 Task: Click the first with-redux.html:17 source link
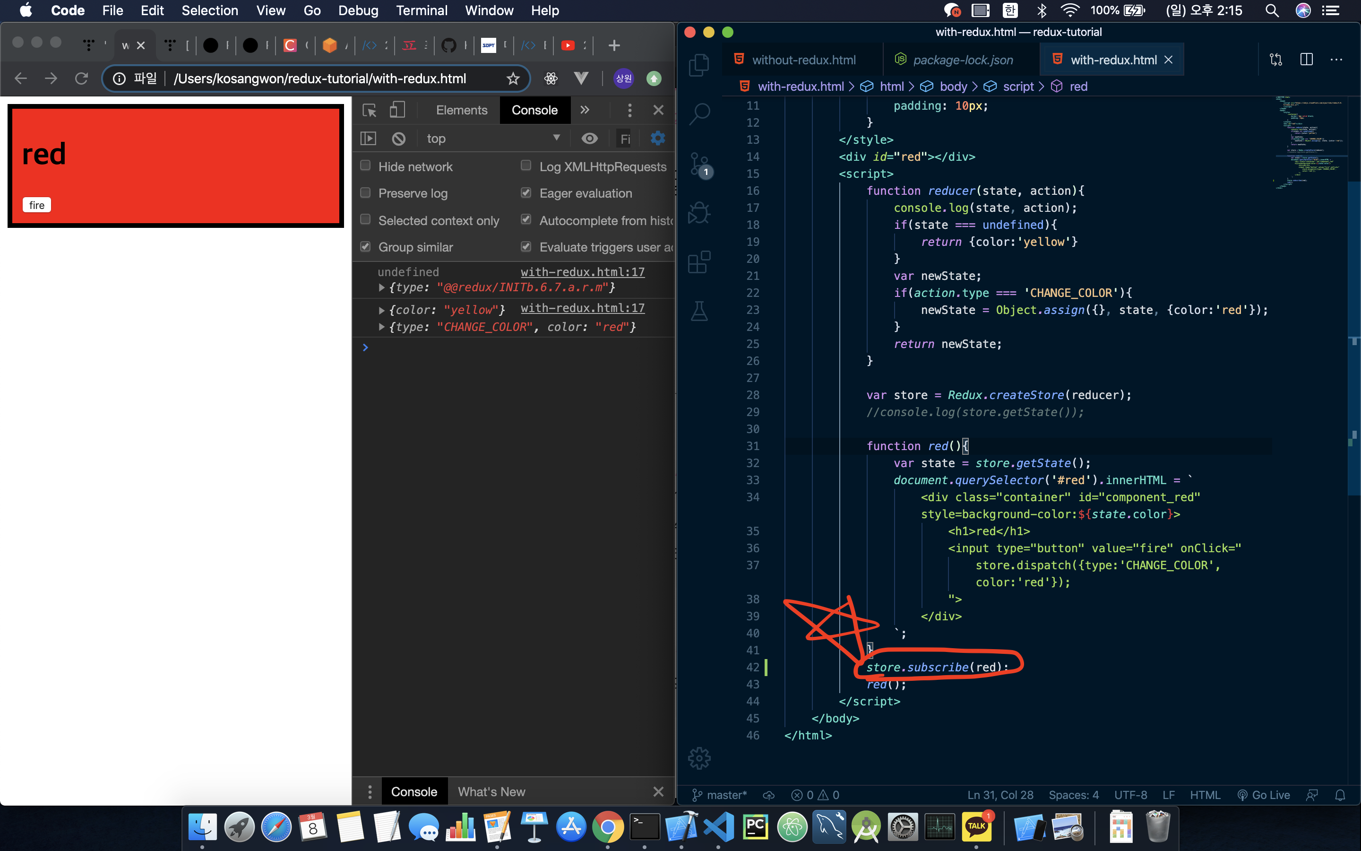[x=582, y=272]
